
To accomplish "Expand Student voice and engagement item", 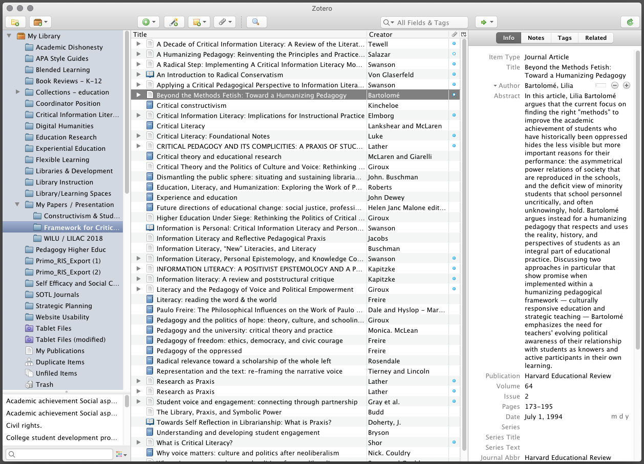I will (x=138, y=402).
